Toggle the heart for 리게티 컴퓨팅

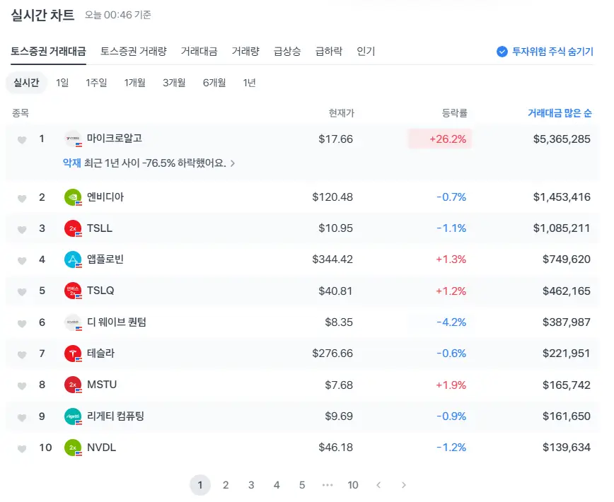coord(22,418)
